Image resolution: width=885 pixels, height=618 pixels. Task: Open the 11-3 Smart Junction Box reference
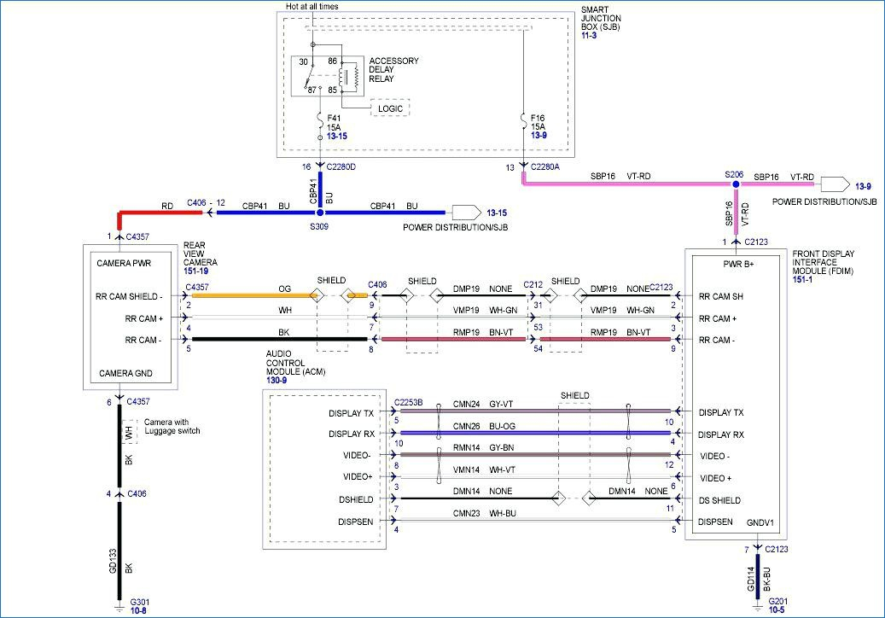click(589, 36)
